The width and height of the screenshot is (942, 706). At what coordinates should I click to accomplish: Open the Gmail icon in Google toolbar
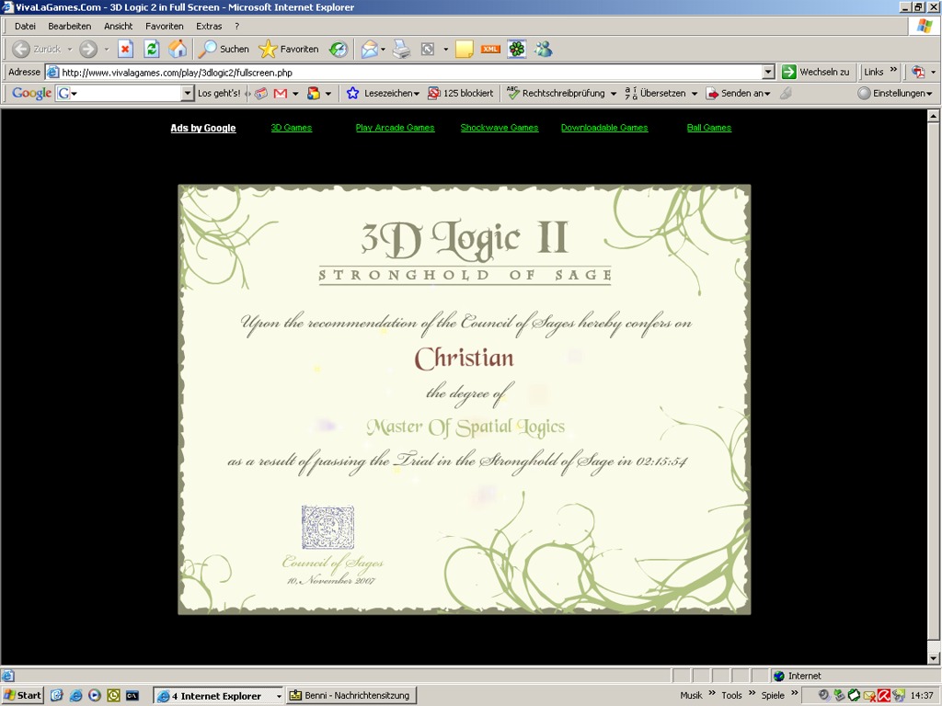(281, 93)
